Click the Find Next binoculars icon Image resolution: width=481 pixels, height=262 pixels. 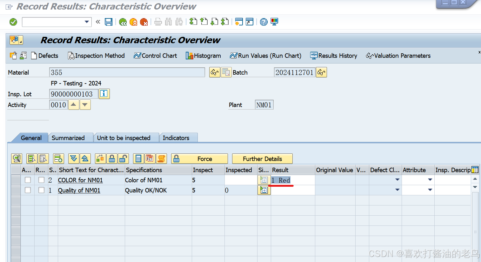179,22
